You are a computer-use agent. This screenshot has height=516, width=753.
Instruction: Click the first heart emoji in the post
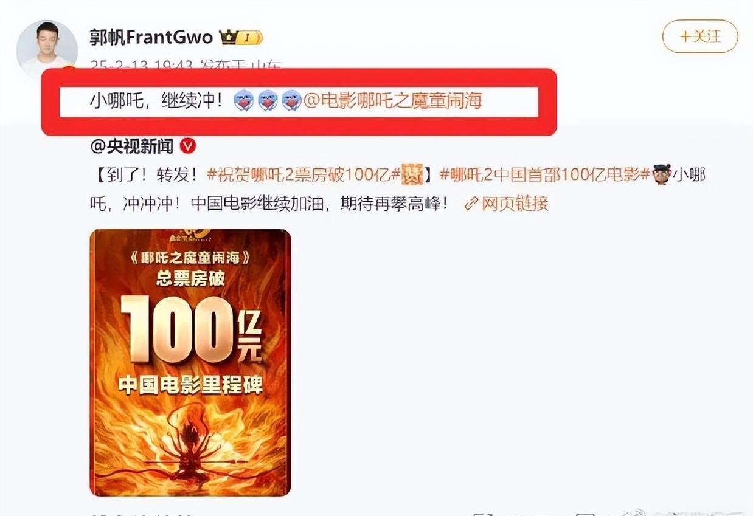244,100
